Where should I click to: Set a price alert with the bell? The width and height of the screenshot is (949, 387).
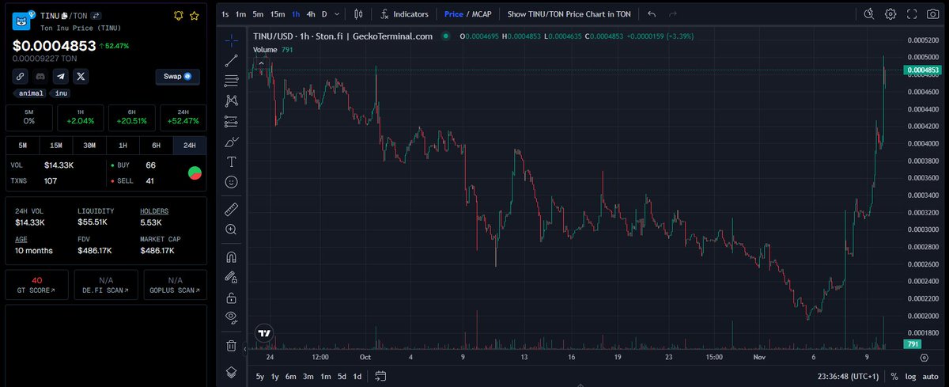coord(178,16)
